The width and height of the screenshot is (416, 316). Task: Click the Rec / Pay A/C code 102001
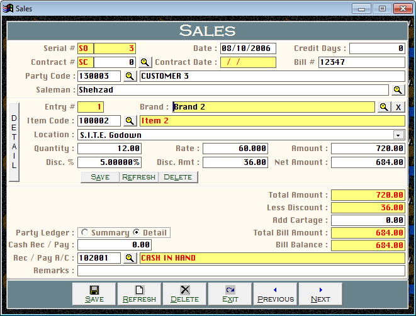point(99,258)
